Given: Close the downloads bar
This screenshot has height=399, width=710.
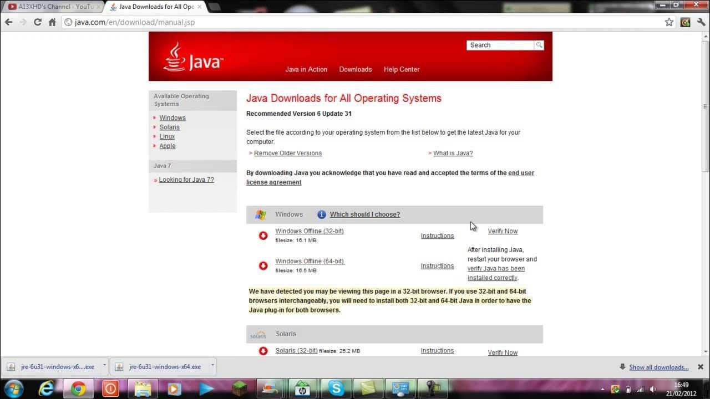Looking at the screenshot, I should click(701, 367).
